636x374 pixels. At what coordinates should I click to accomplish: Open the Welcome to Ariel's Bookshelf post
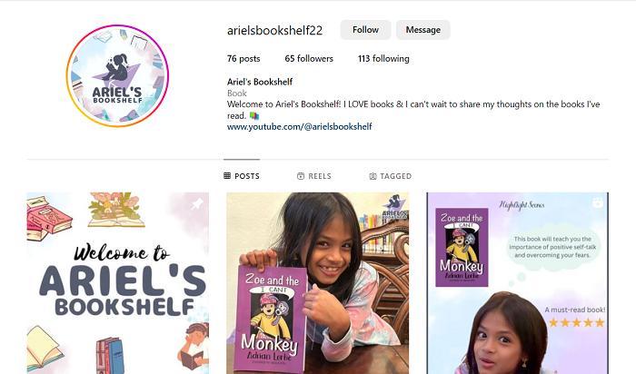pos(118,283)
